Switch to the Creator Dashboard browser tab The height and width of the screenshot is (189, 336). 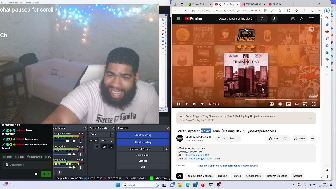(x=199, y=4)
